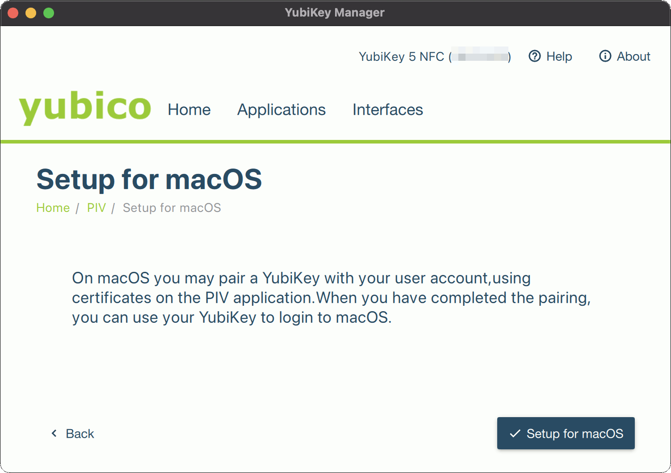Maximize window with green button
This screenshot has height=473, width=671.
(49, 13)
